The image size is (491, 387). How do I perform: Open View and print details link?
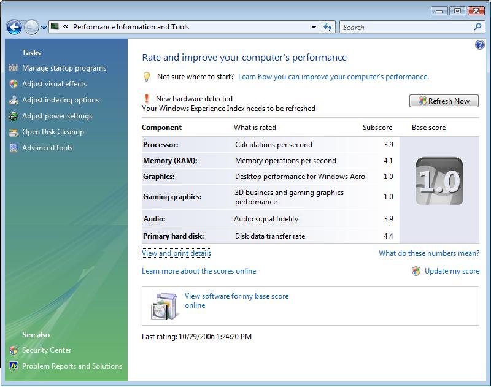pyautogui.click(x=176, y=253)
